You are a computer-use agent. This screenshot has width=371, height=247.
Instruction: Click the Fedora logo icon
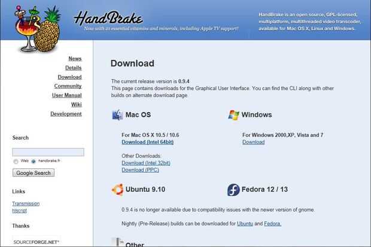coord(233,189)
